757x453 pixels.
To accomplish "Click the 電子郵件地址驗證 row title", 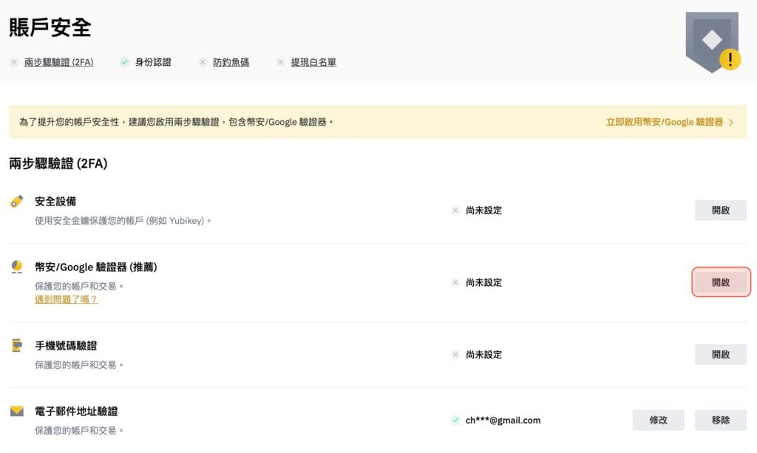I will click(x=76, y=411).
